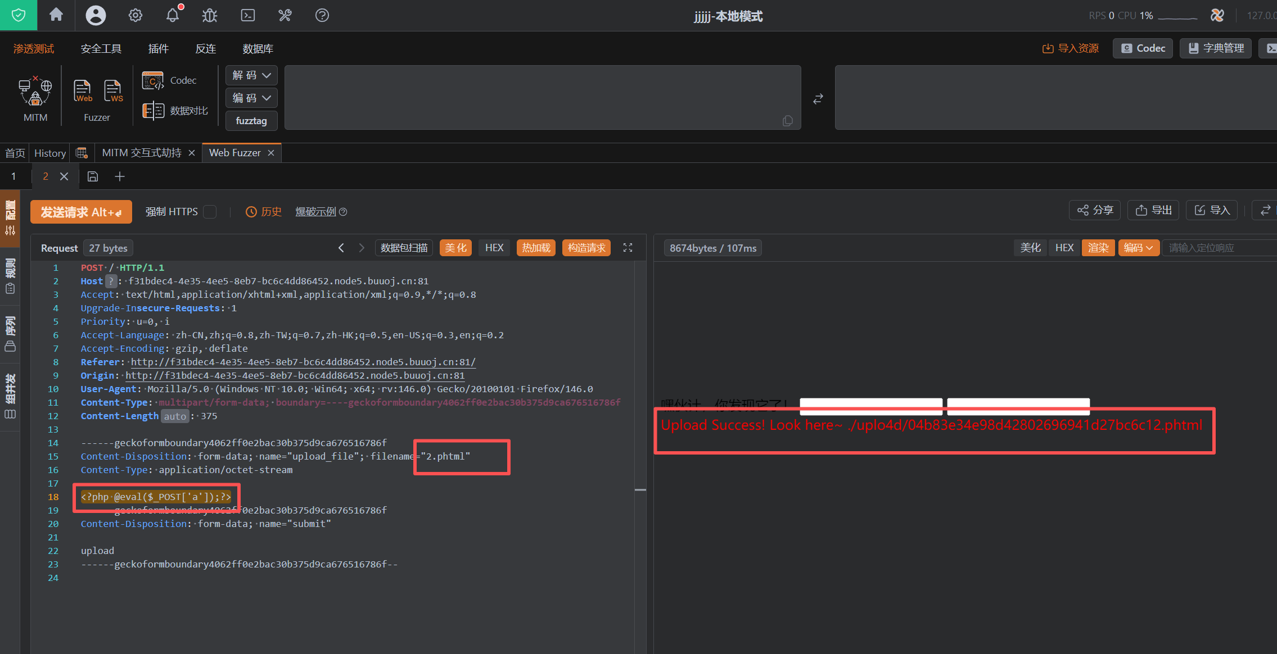Open the data compare (数据对比) tool
Viewport: 1277px width, 654px height.
[175, 111]
